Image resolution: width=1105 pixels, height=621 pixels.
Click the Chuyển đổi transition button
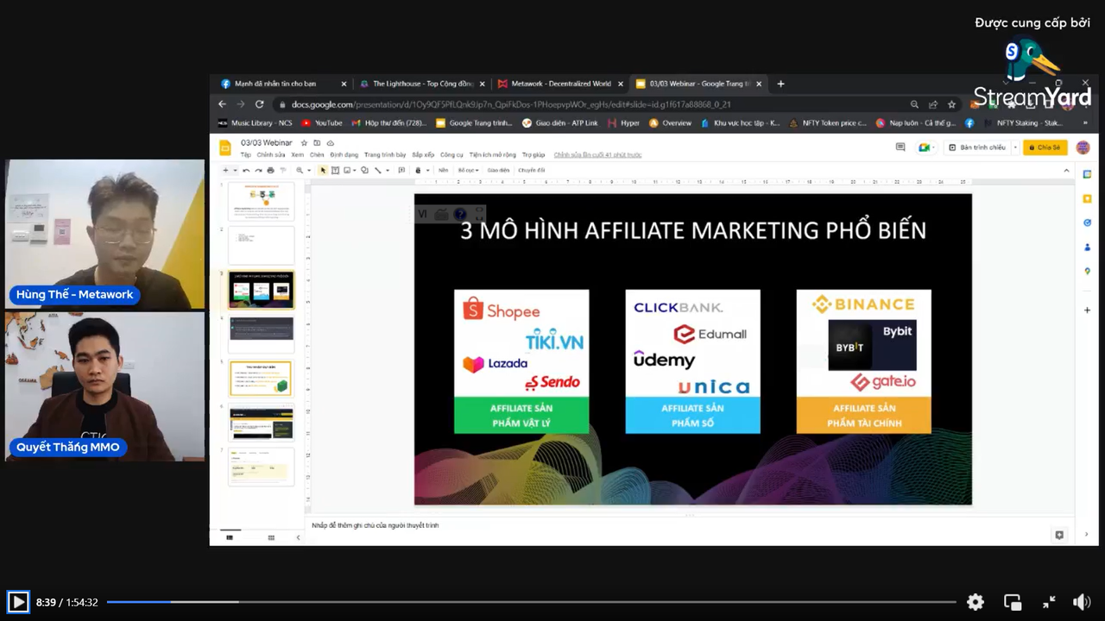(x=531, y=171)
